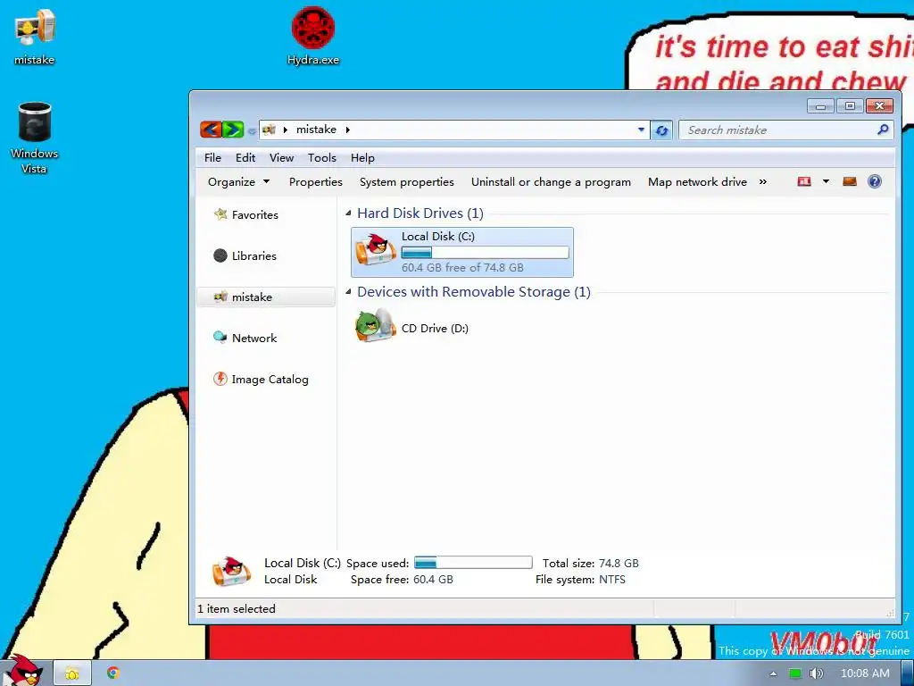Select mistake in navigation pane
Viewport: 914px width, 686px height.
pyautogui.click(x=266, y=297)
